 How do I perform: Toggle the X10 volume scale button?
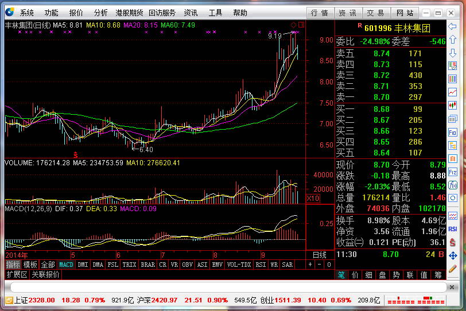[x=313, y=198]
